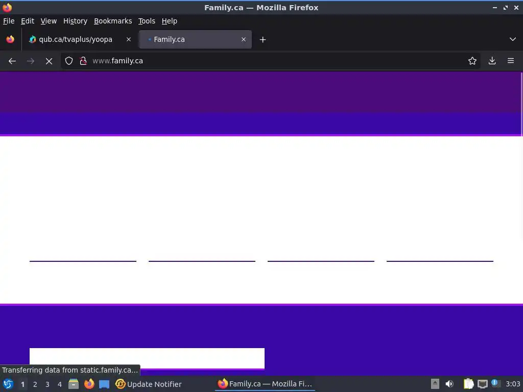Open the File menu
The image size is (523, 392).
click(x=9, y=21)
